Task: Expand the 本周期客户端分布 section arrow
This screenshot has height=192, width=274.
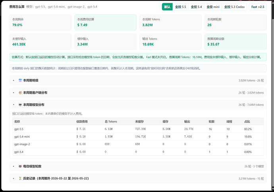Action: pyautogui.click(x=14, y=93)
